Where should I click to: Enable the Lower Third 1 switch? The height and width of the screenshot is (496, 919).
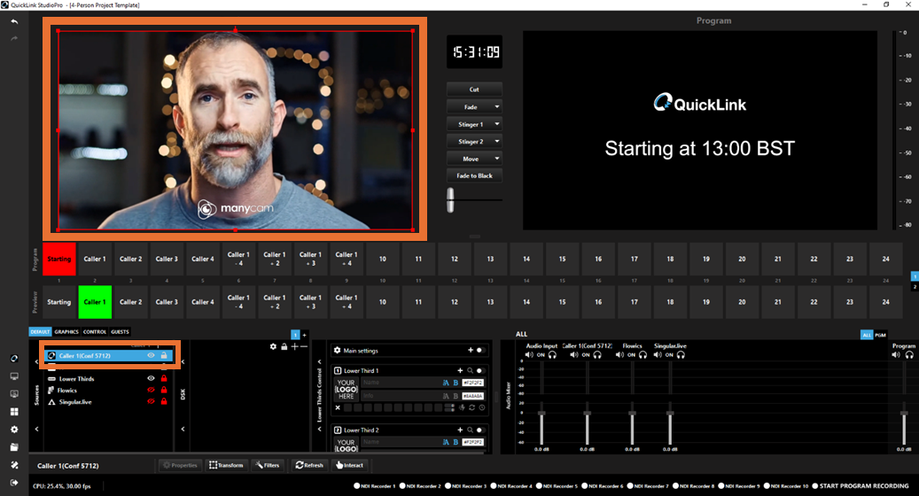click(480, 371)
